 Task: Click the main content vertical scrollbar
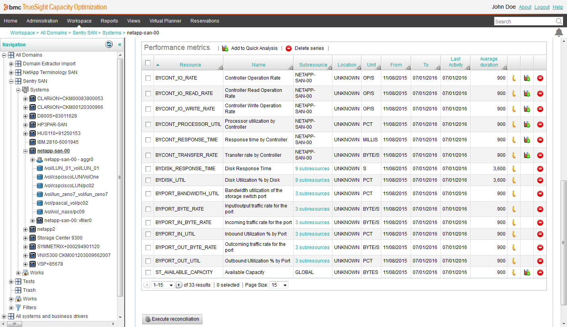[564, 242]
